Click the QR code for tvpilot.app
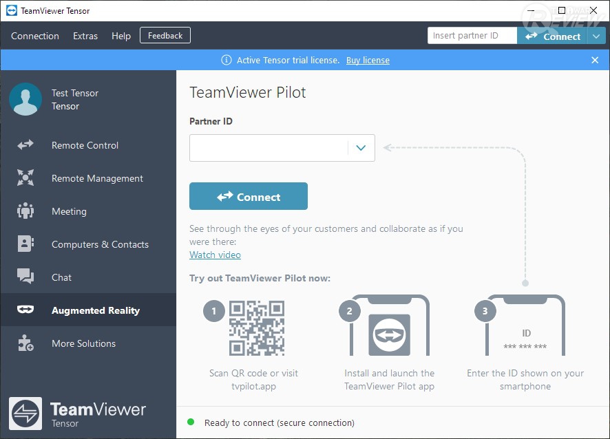Viewport: 610px width, 439px height. pyautogui.click(x=257, y=328)
